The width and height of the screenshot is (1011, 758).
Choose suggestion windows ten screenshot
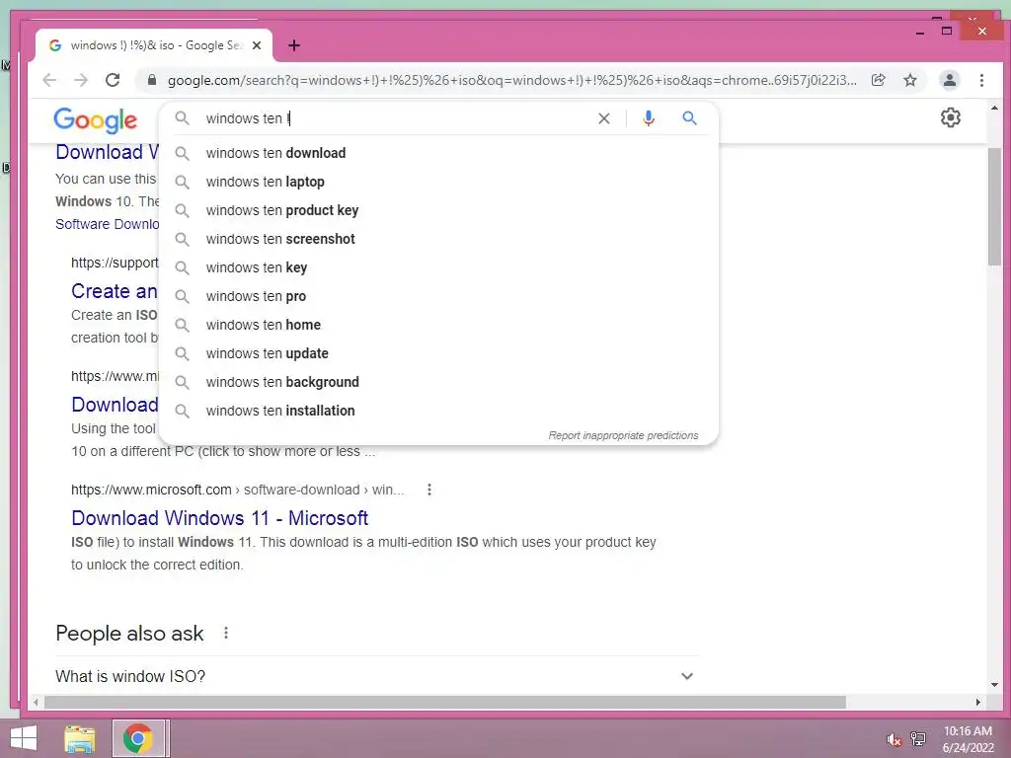point(438,239)
